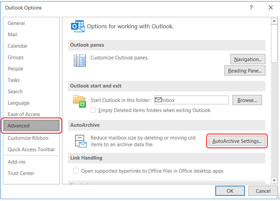Open Reading Pane settings

(244, 70)
